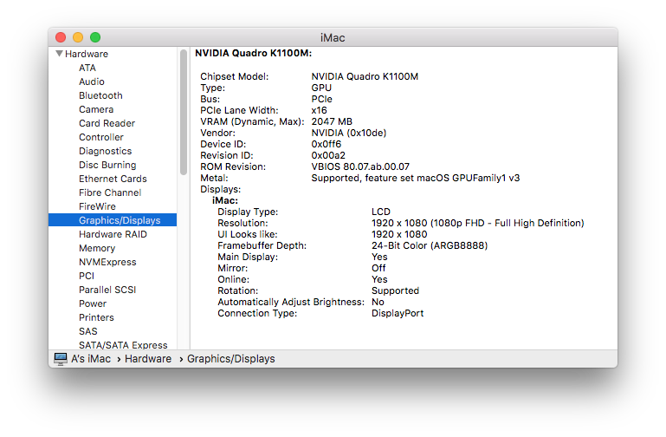Select Audio in the sidebar
This screenshot has width=666, height=437.
(91, 82)
